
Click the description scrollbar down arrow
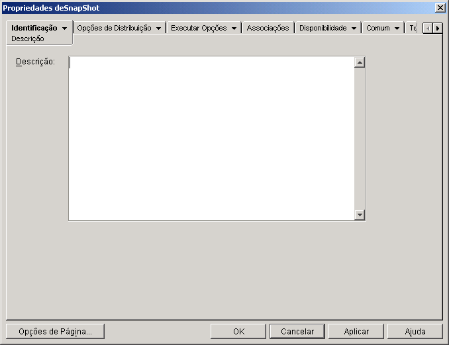[360, 215]
